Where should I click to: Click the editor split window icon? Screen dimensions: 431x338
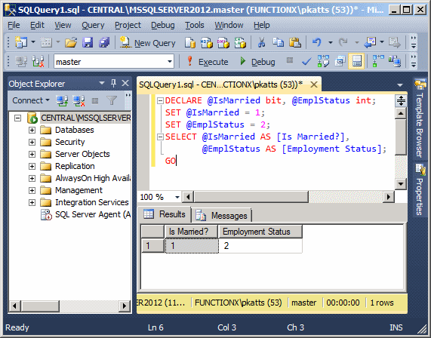point(401,100)
